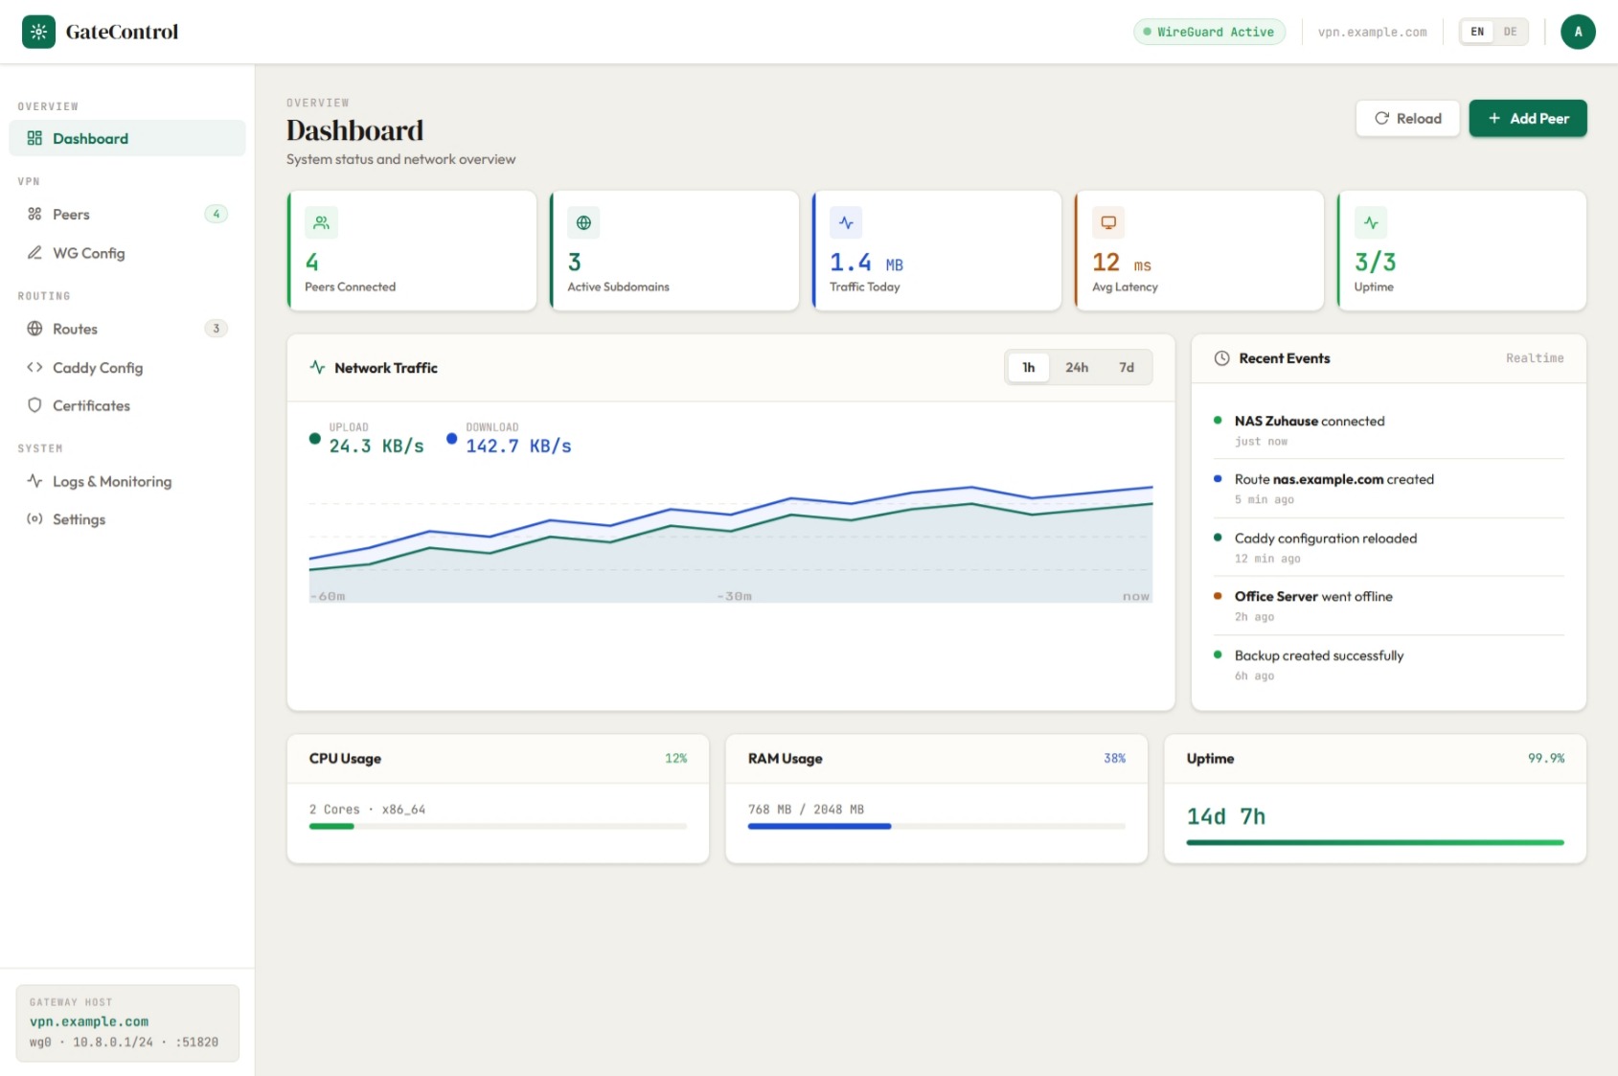Click the Traffic Today activity icon
The width and height of the screenshot is (1618, 1076).
[846, 223]
